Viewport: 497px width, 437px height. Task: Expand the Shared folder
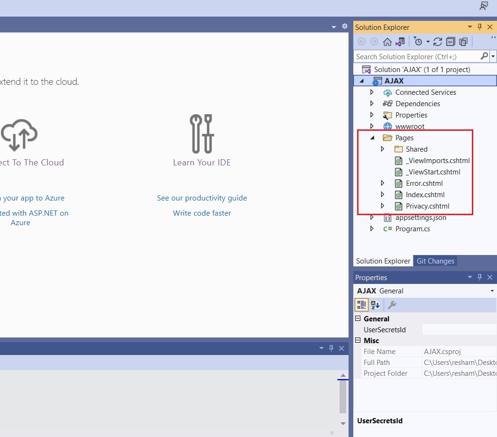coord(382,149)
